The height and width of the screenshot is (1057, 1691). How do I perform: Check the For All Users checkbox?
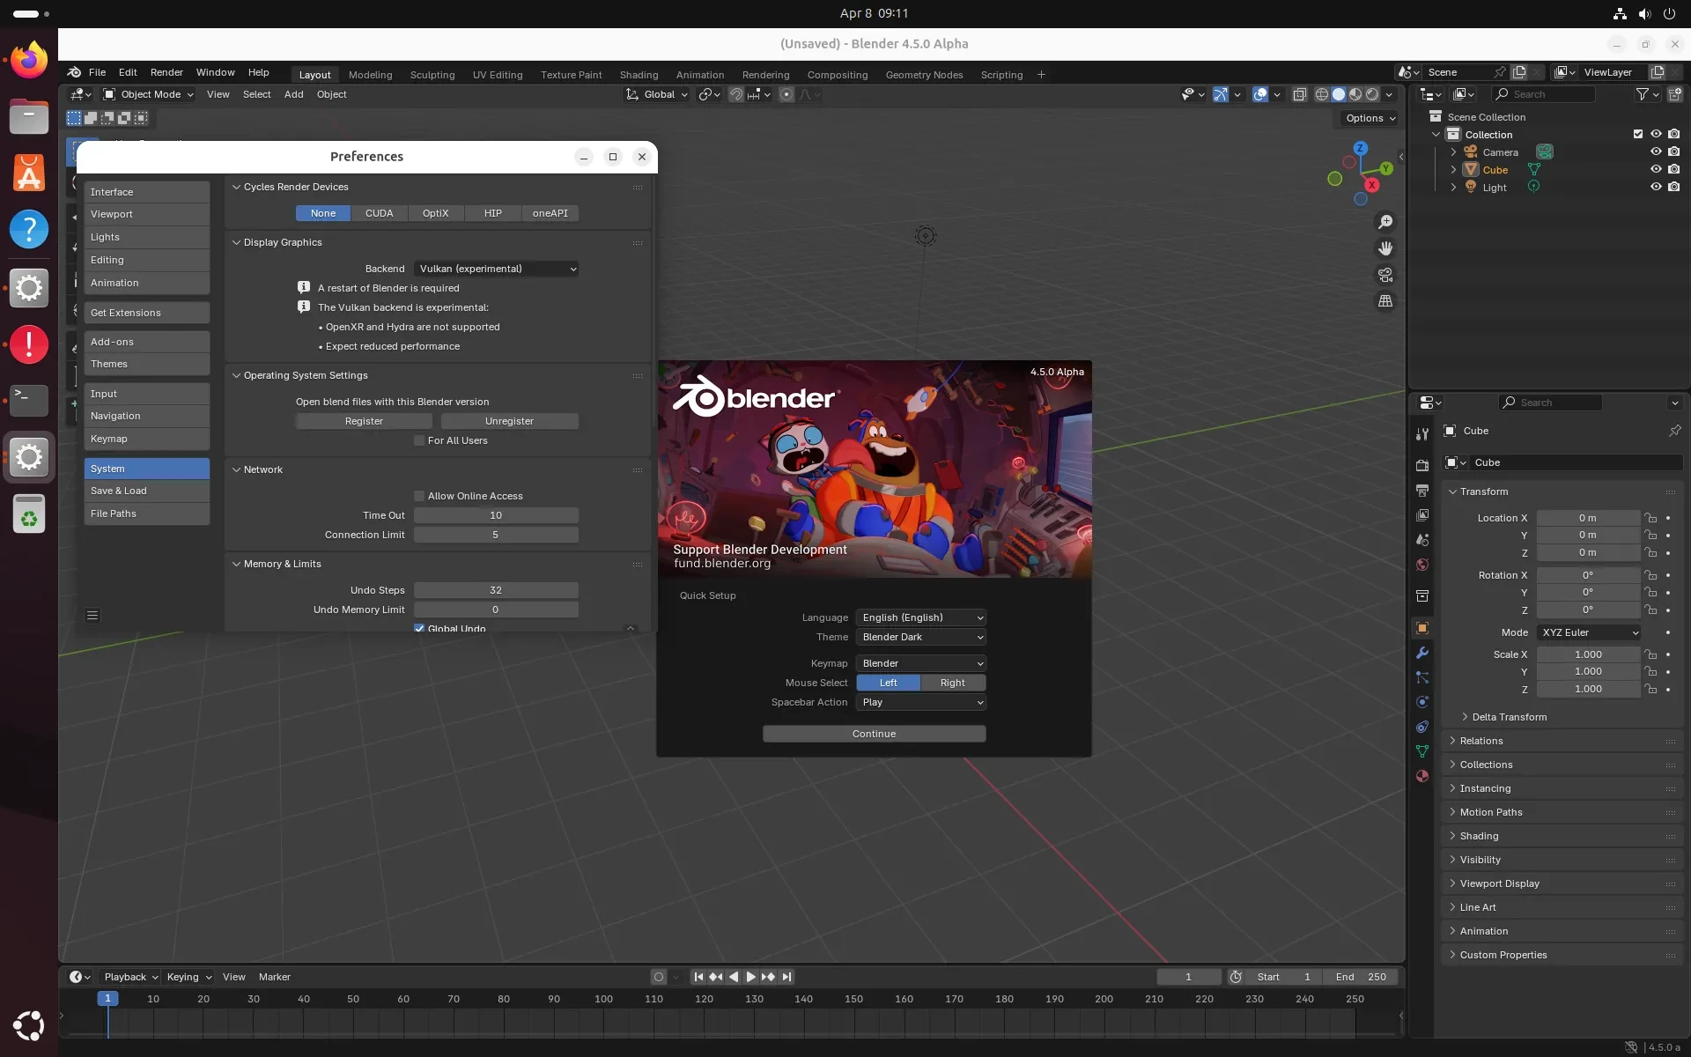[x=419, y=440]
